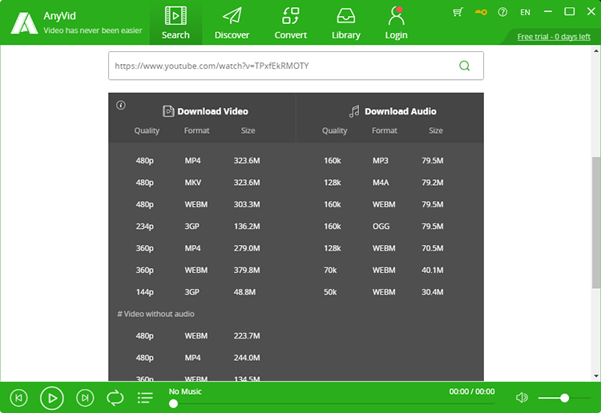Mute audio with the speaker icon
The image size is (601, 413).
coord(522,398)
